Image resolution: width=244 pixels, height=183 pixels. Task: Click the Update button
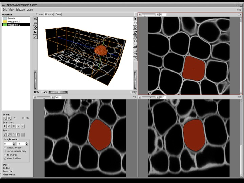pyautogui.click(x=49, y=14)
